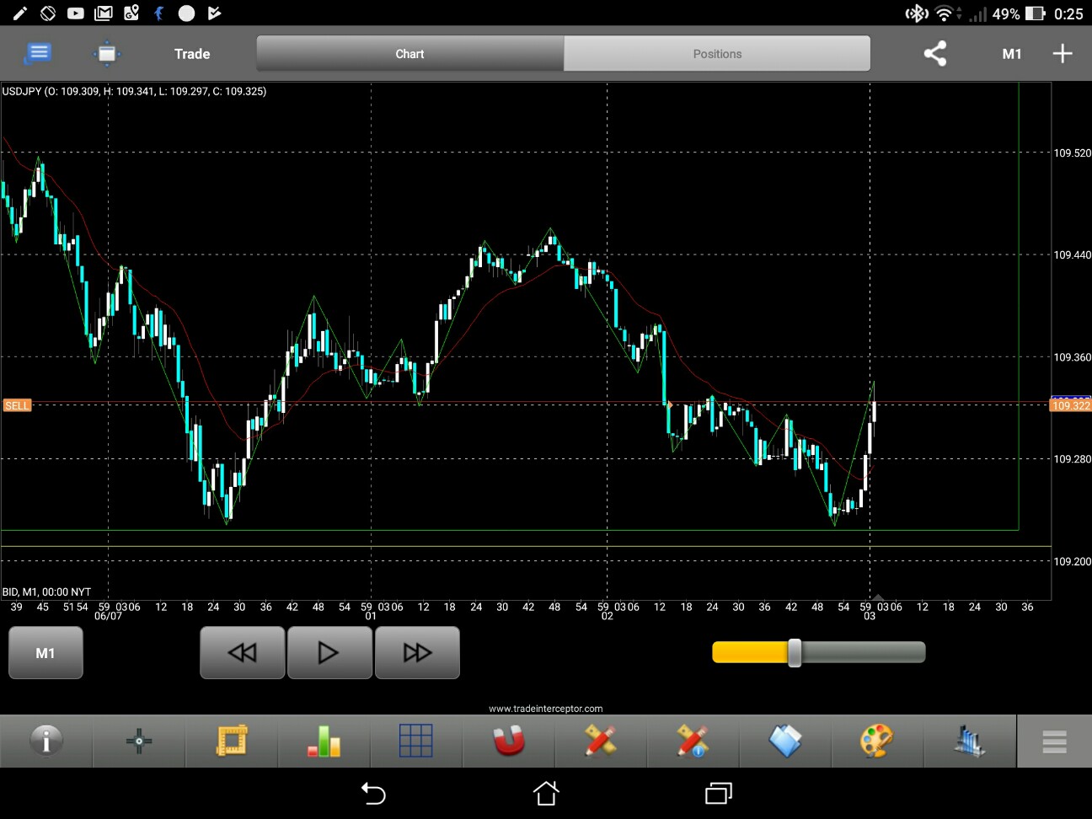Tap the Android home navigation button
This screenshot has width=1092, height=819.
tap(546, 793)
